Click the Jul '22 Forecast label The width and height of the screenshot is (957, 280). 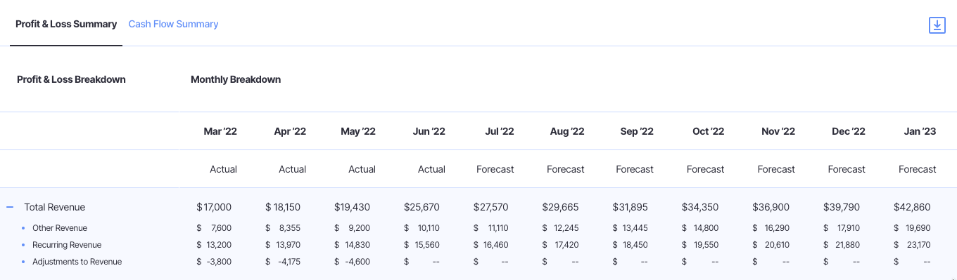495,169
